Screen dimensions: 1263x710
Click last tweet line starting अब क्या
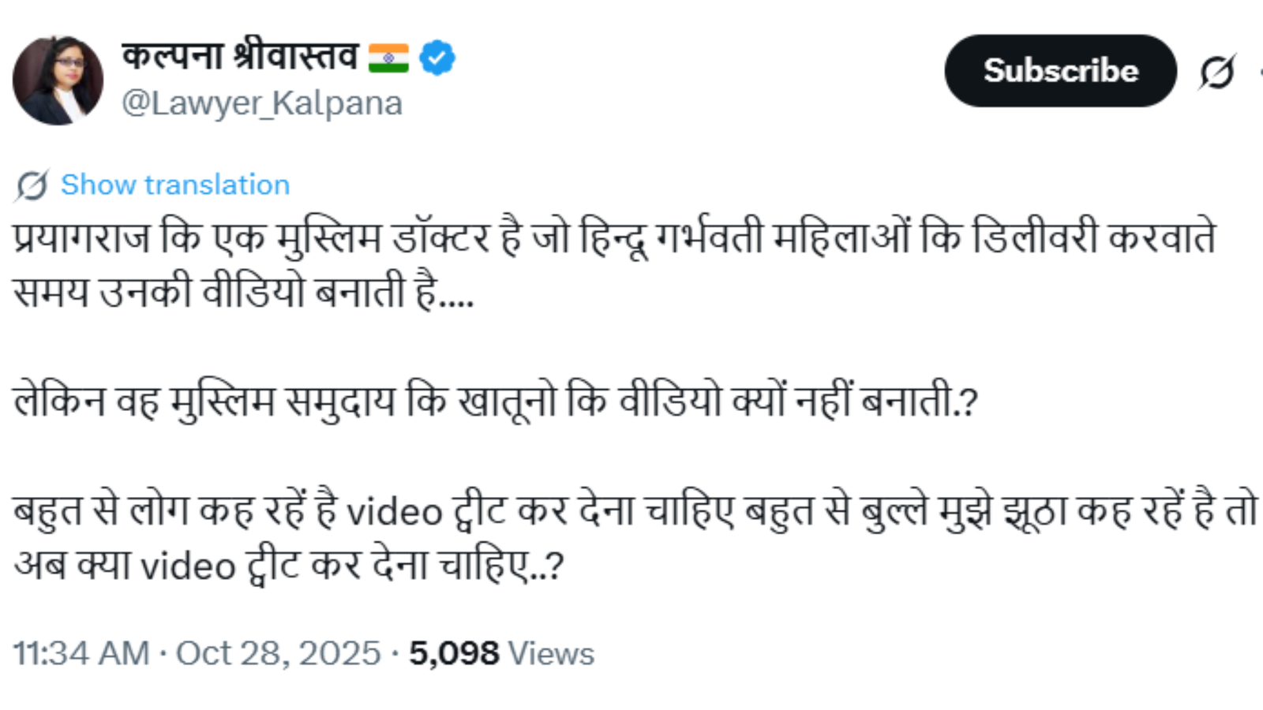click(288, 566)
